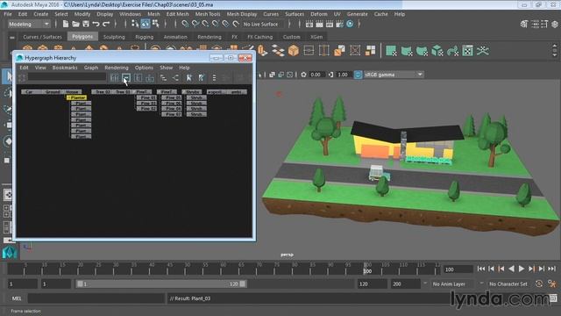The height and width of the screenshot is (316, 561).
Task: Select the House node in Hypergraph
Action: click(x=72, y=91)
